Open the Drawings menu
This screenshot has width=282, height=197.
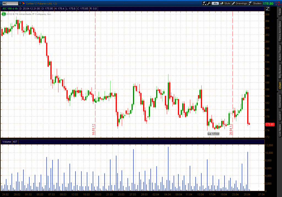[239, 3]
